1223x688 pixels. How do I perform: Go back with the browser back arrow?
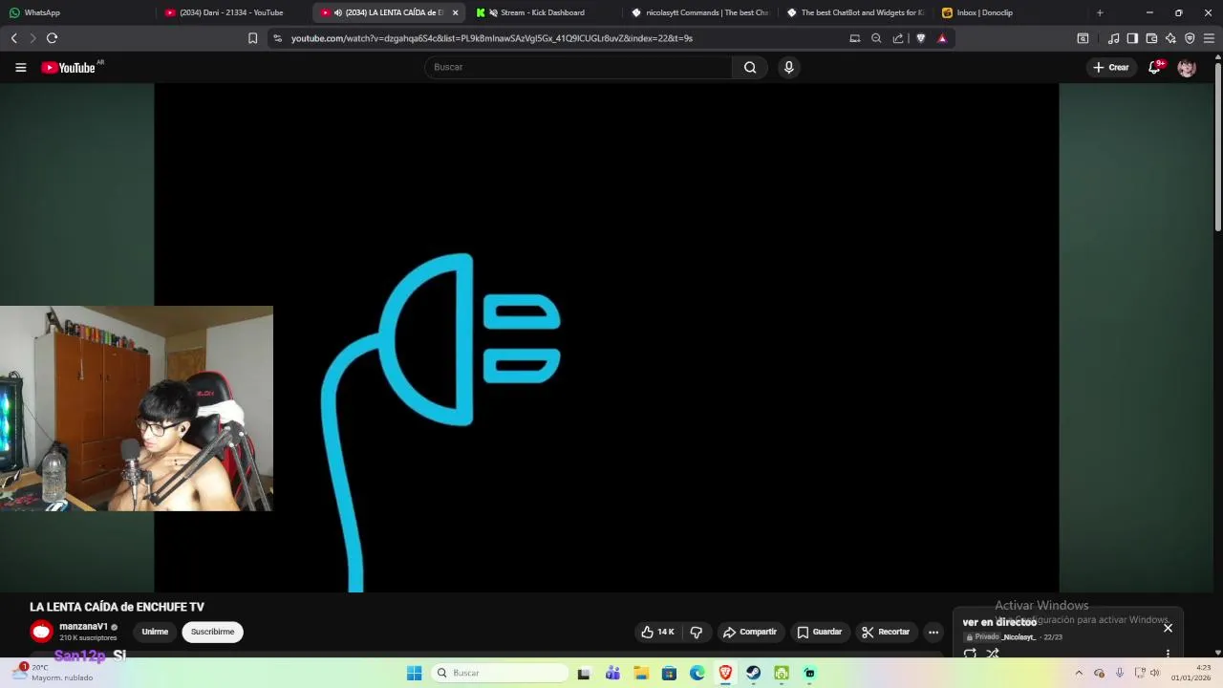13,38
